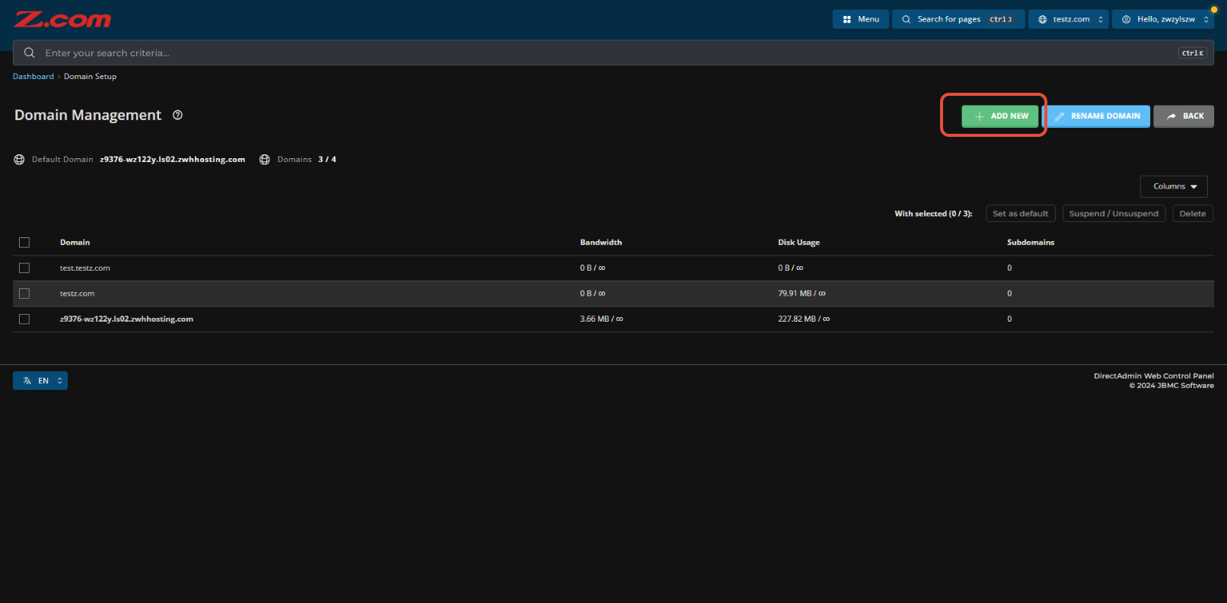The image size is (1227, 603).
Task: Click the BACK button
Action: pos(1184,116)
